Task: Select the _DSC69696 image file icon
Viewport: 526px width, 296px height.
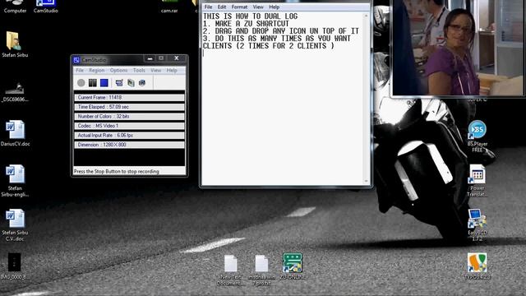Action: click(x=15, y=91)
